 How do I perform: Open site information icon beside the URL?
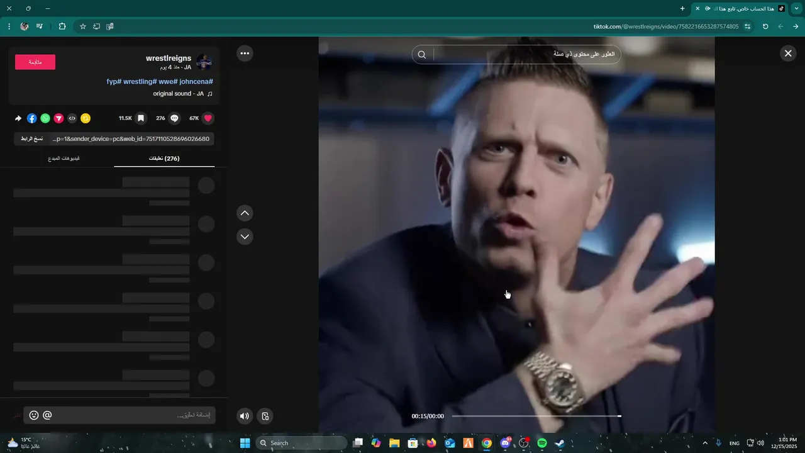tap(748, 26)
